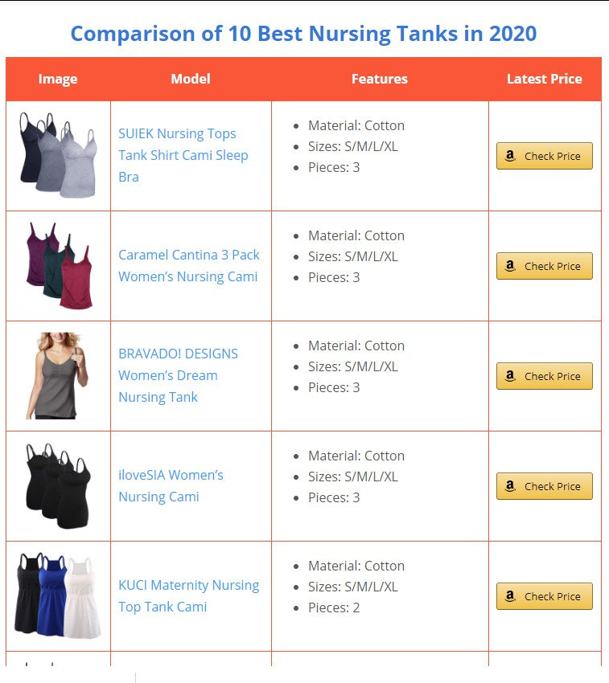Open KUCI Maternity Nursing Top Tank link
Viewport: 609px width, 683px height.
coord(188,596)
